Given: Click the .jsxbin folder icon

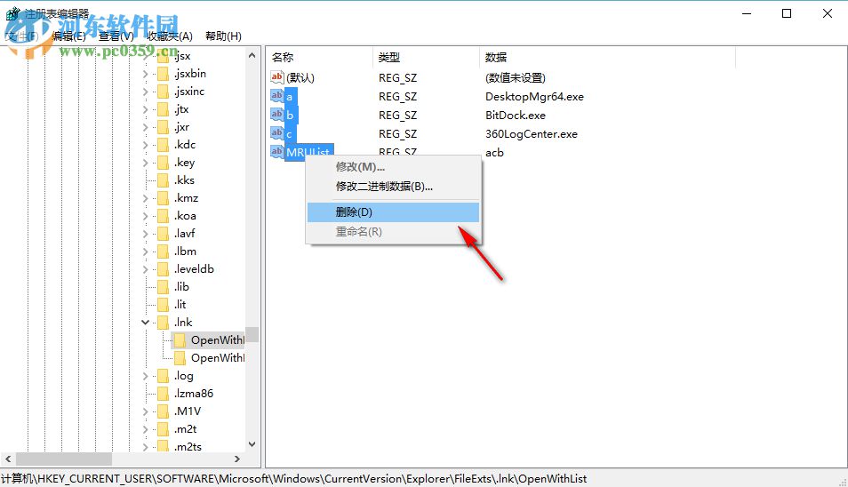Looking at the screenshot, I should [163, 74].
